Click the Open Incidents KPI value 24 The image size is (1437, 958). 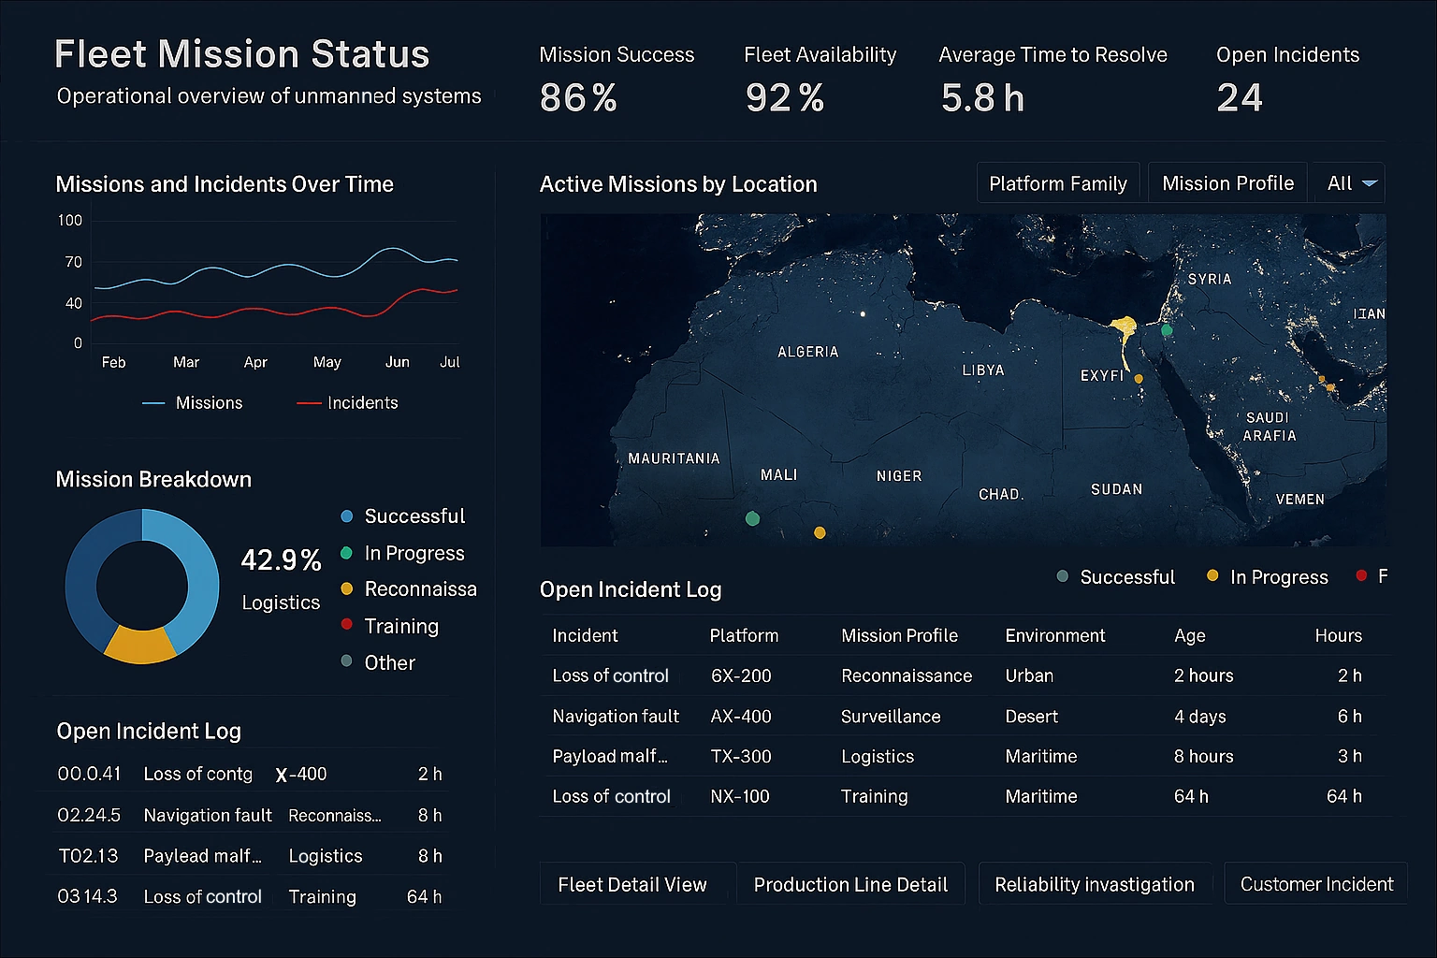1240,96
